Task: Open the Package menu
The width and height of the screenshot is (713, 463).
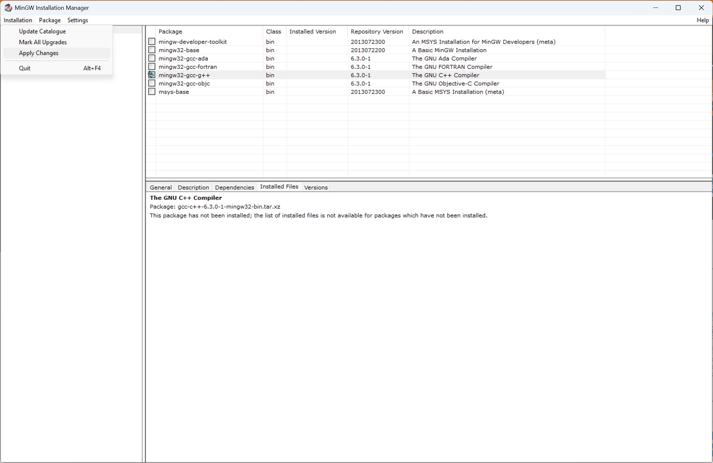Action: 50,20
